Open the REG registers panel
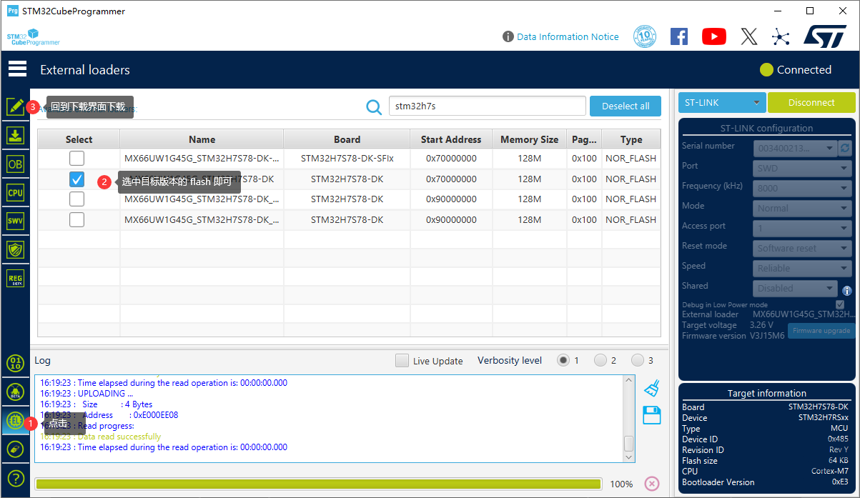Screen dimensions: 860x498 (x=15, y=278)
